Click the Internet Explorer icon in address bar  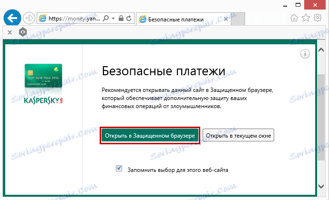click(42, 19)
